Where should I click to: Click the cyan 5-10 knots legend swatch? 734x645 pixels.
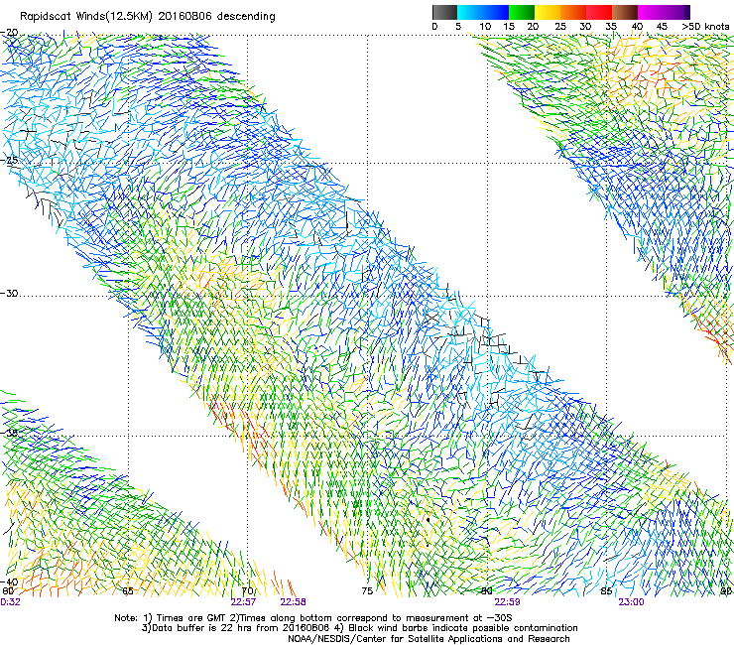(x=470, y=12)
